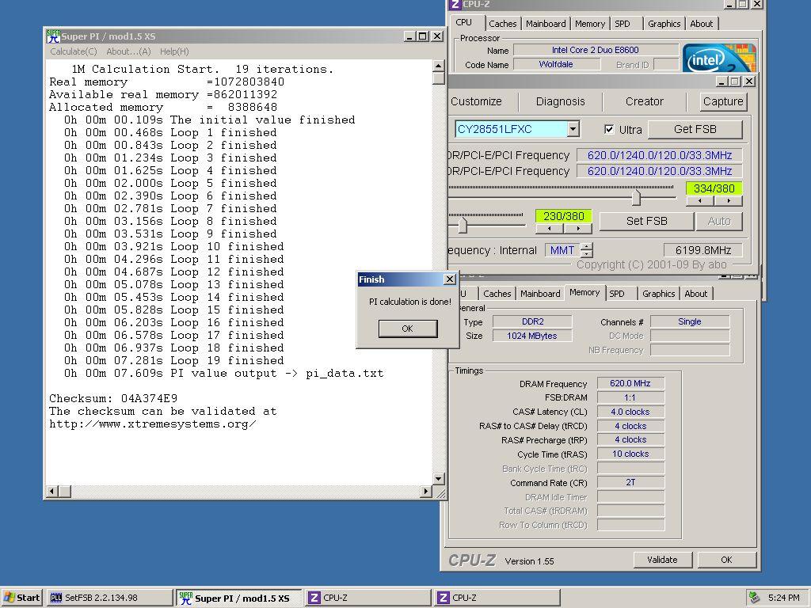Click right arrow under 230/380 value
811x608 pixels.
coord(577,229)
